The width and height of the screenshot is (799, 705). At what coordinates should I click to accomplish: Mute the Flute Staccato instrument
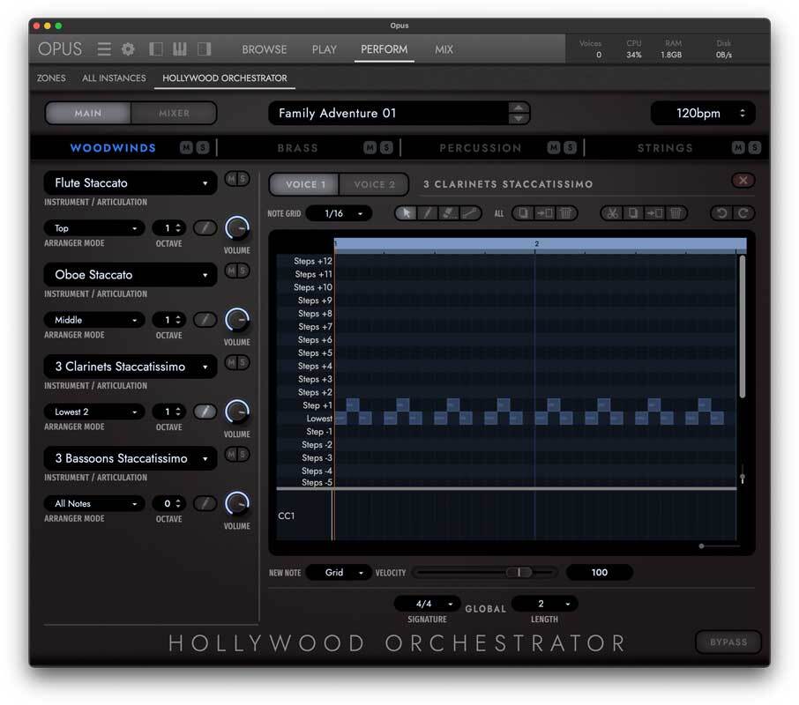[230, 179]
